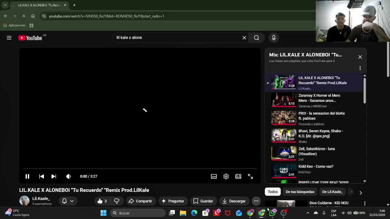Screen dimensions: 390x219
Task: Play Bhavi, Seven Kayne, Shako K.O.
Action: 314,136
